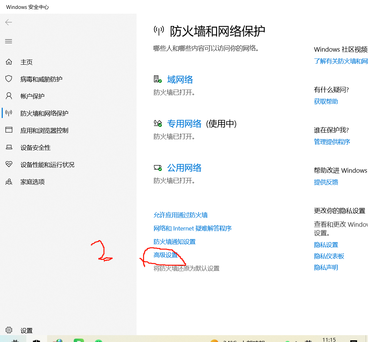
Task: Click 将防火墙还原为默认设置
Action: (186, 268)
